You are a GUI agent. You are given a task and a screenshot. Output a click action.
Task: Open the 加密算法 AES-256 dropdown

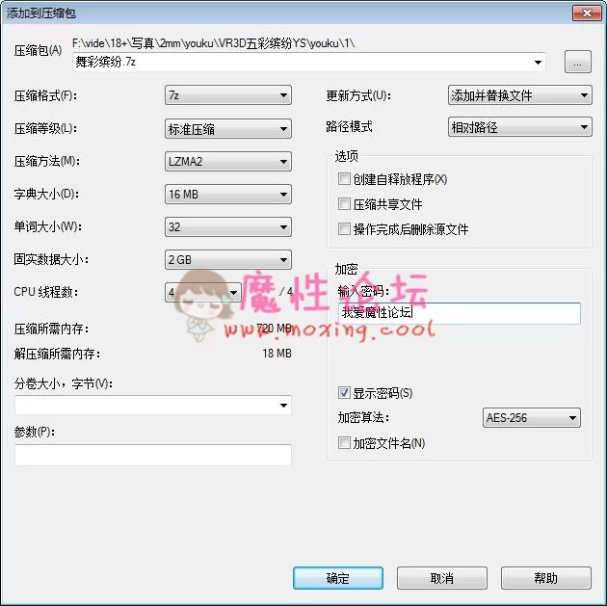coord(532,417)
